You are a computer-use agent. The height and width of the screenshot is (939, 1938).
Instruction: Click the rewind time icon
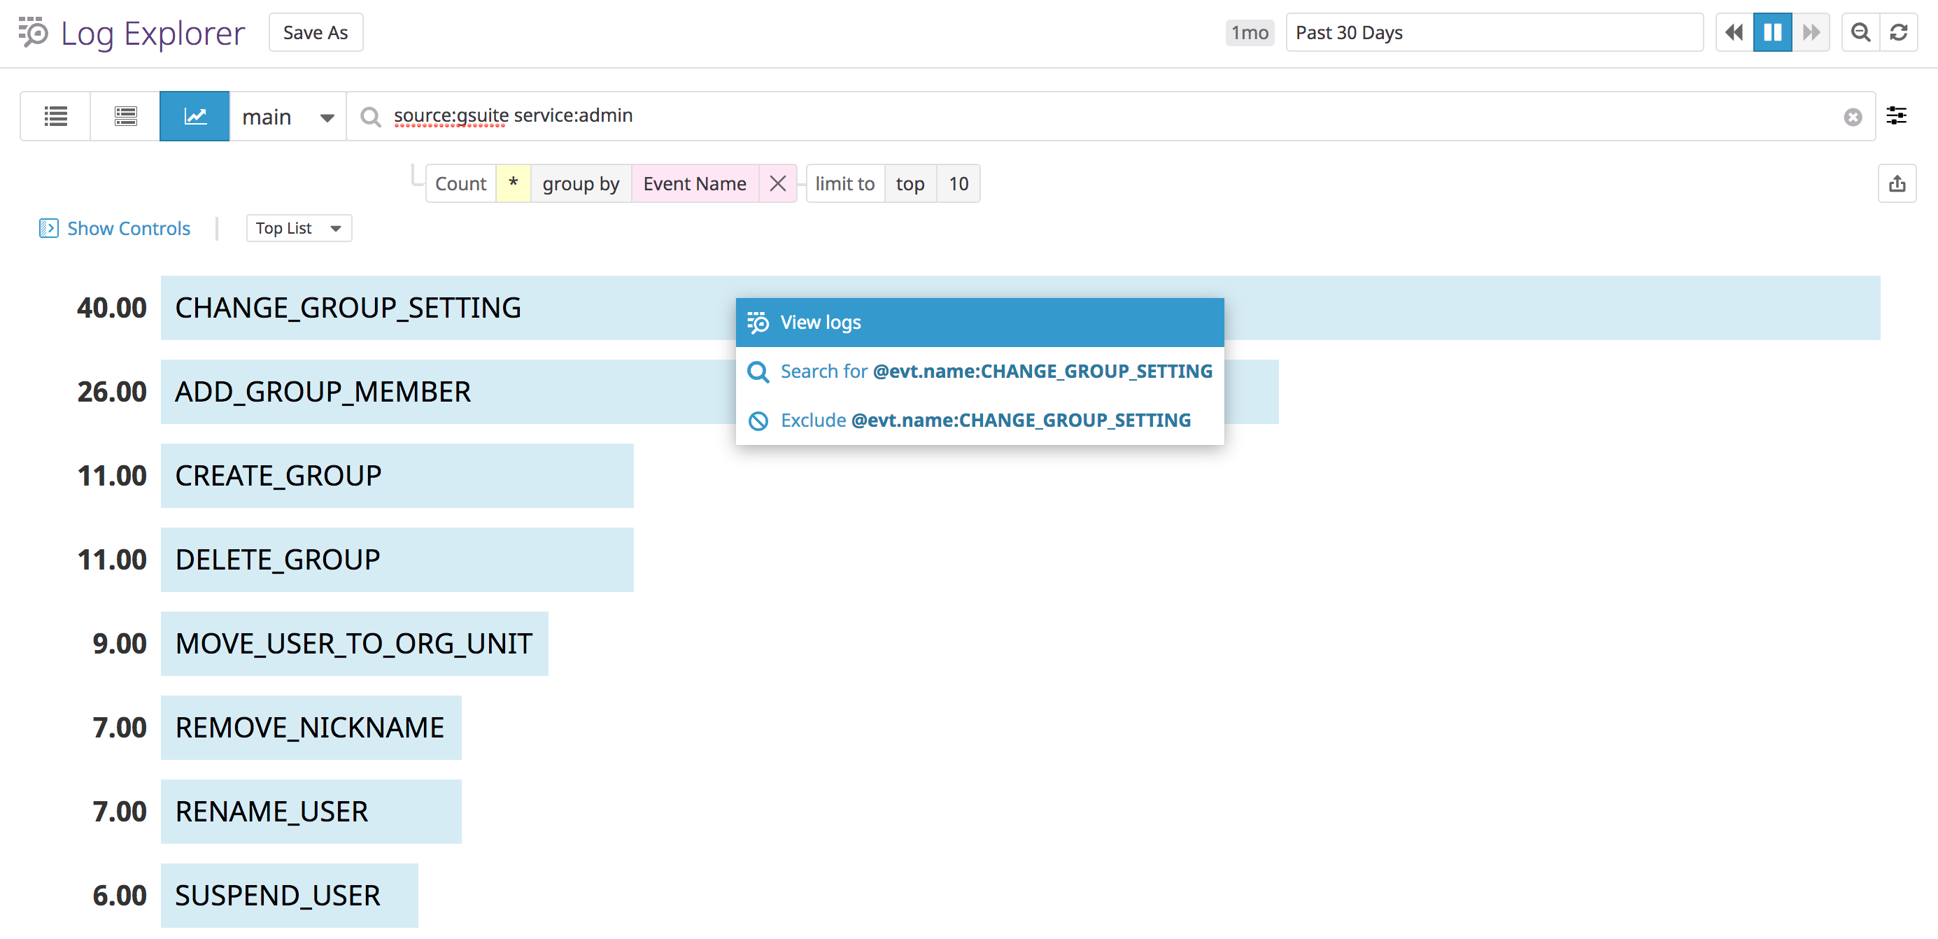tap(1734, 32)
